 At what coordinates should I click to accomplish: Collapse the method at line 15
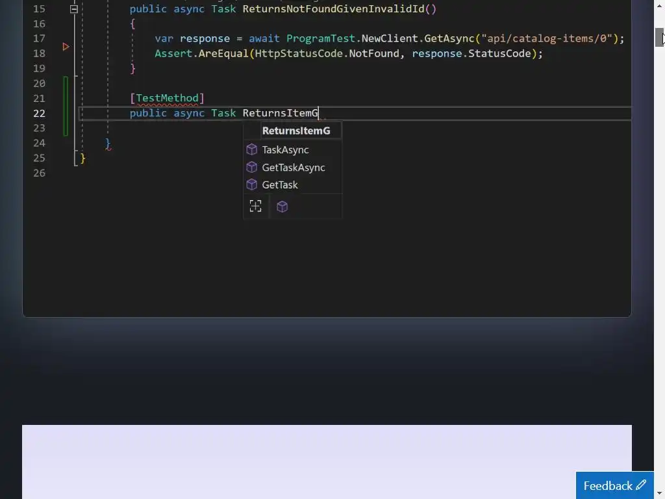(x=74, y=9)
